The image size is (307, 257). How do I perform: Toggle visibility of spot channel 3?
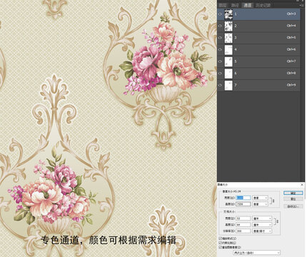coord(220,38)
